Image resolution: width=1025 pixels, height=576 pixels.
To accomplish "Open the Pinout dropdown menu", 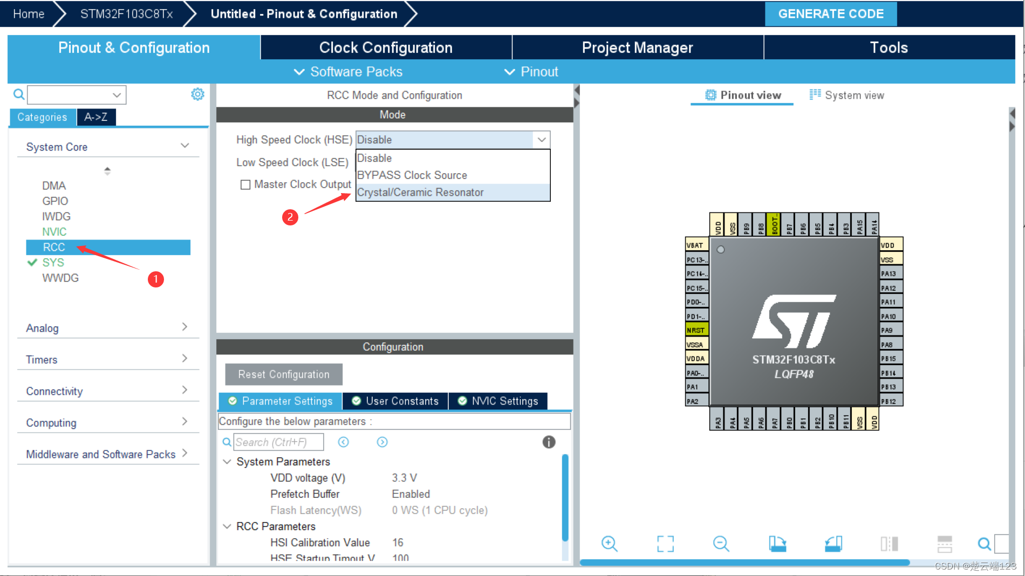I will pos(531,72).
